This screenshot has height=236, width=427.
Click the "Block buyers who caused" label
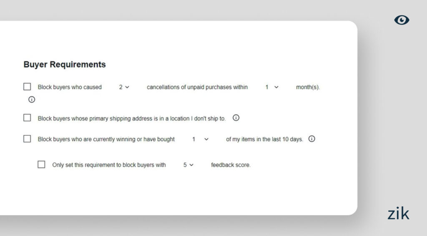click(x=70, y=87)
